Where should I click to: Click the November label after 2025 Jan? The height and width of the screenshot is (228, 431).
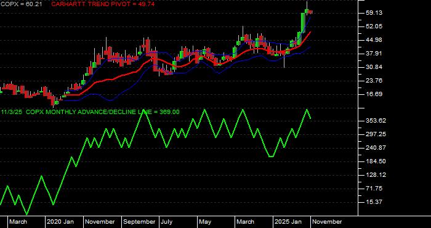click(x=327, y=222)
